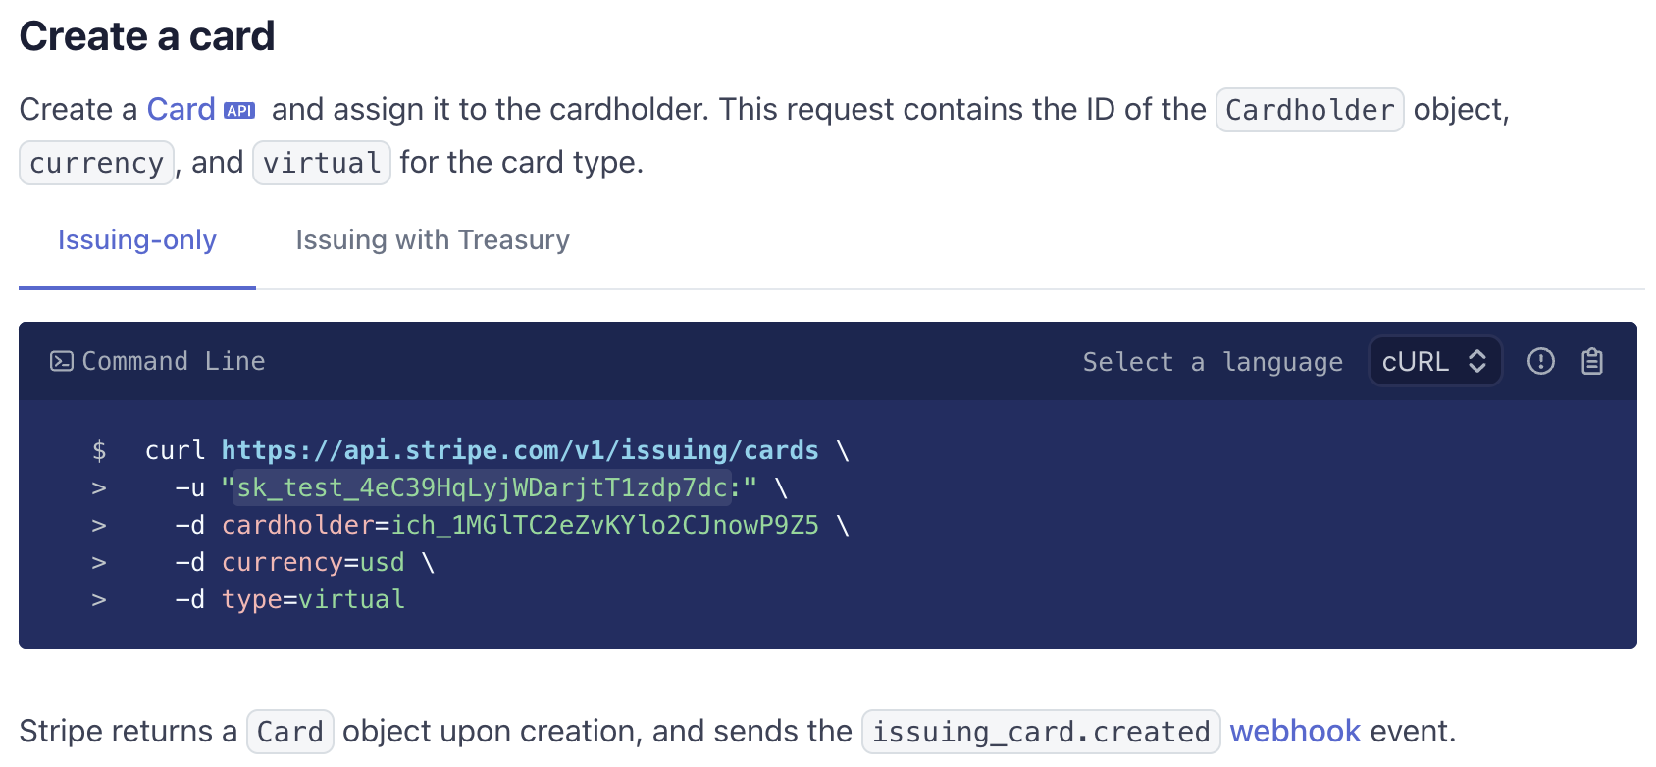The height and width of the screenshot is (767, 1656).
Task: Click the type=virtual code line
Action: pos(313,599)
